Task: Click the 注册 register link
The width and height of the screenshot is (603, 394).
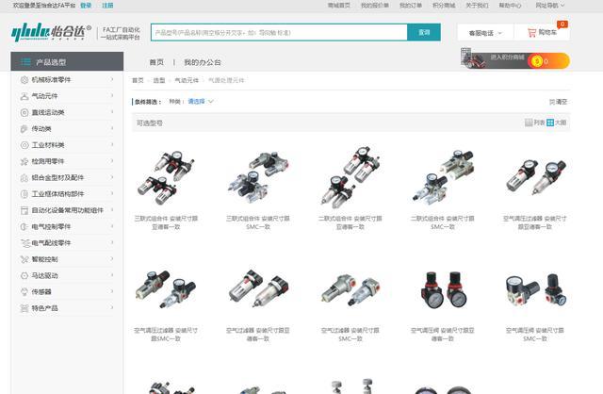Action: click(x=107, y=5)
